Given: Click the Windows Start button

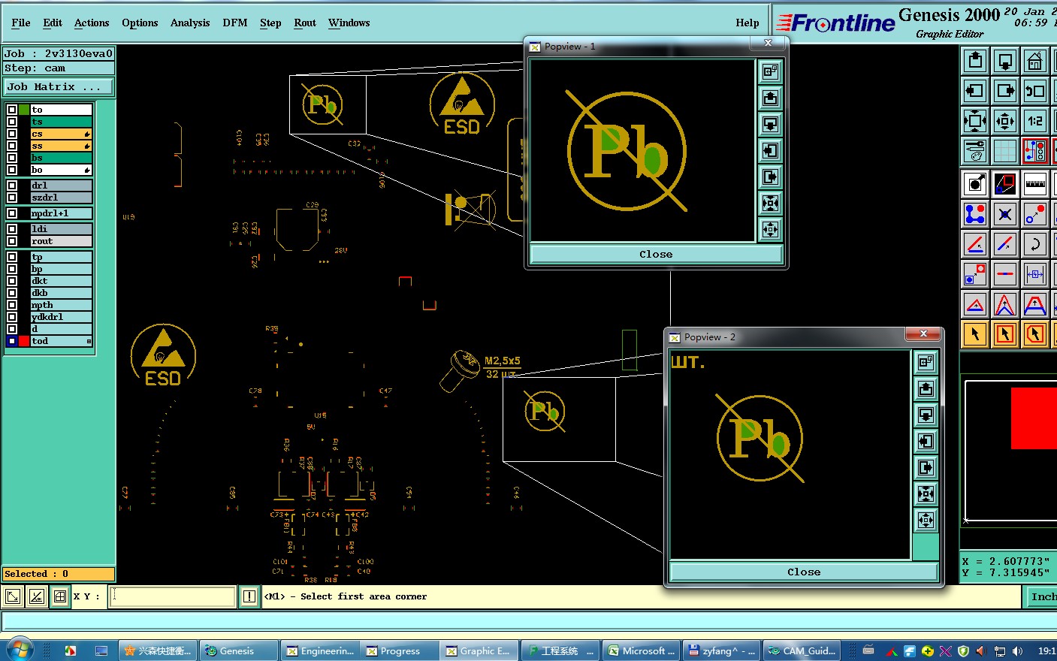Looking at the screenshot, I should (x=18, y=650).
